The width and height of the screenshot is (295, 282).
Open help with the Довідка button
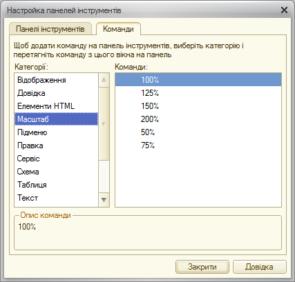tap(260, 267)
